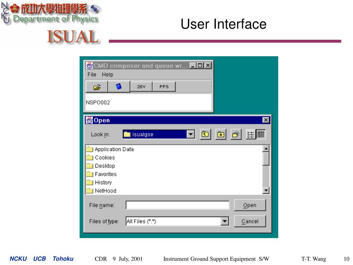Viewport: 353px width, 265px height.
Task: Click the Cookies folder icon
Action: (90, 157)
